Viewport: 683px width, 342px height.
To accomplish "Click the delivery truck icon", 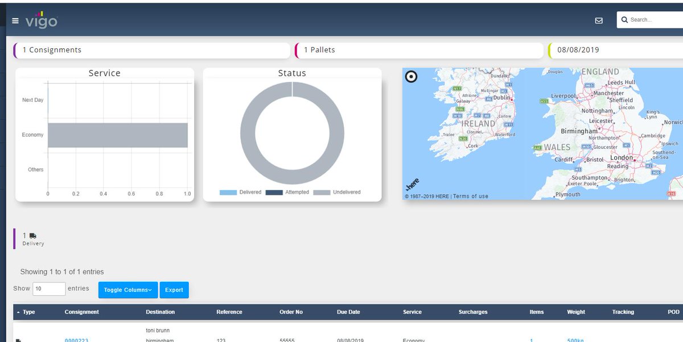I will pyautogui.click(x=32, y=236).
